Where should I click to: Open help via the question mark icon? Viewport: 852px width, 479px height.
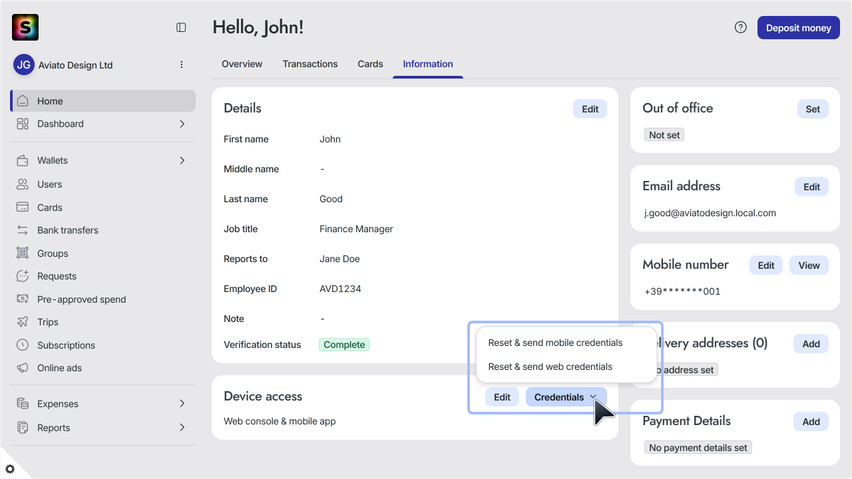[740, 27]
